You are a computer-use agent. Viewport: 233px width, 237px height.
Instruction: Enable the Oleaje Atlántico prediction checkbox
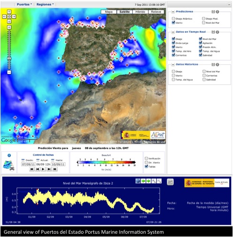coord(173,19)
